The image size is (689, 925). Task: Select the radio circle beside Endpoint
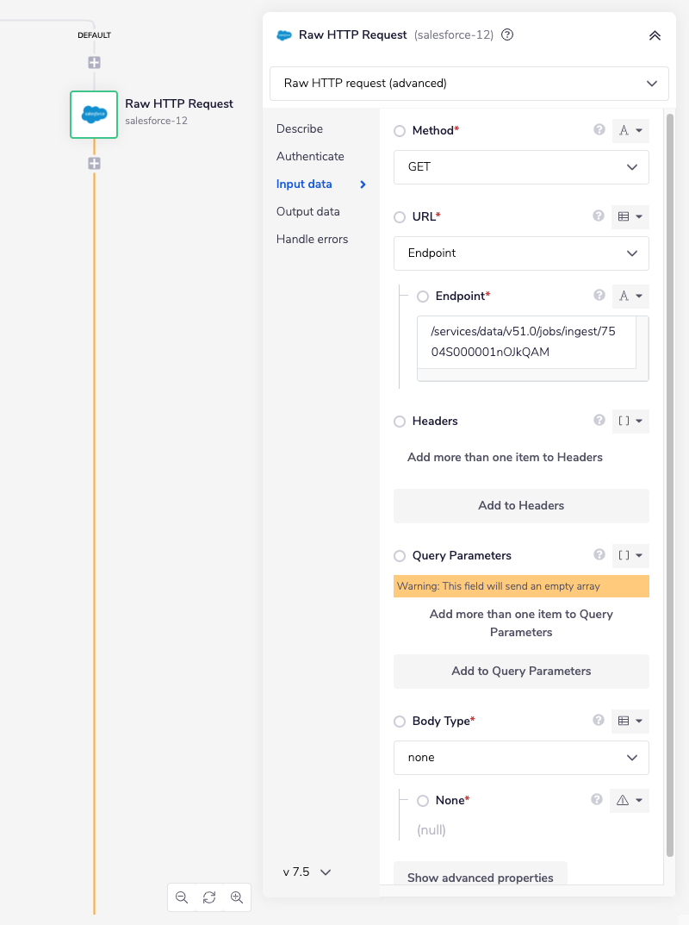(x=422, y=296)
